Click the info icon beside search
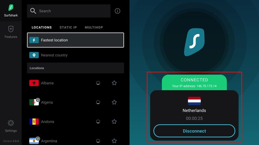 (x=117, y=11)
